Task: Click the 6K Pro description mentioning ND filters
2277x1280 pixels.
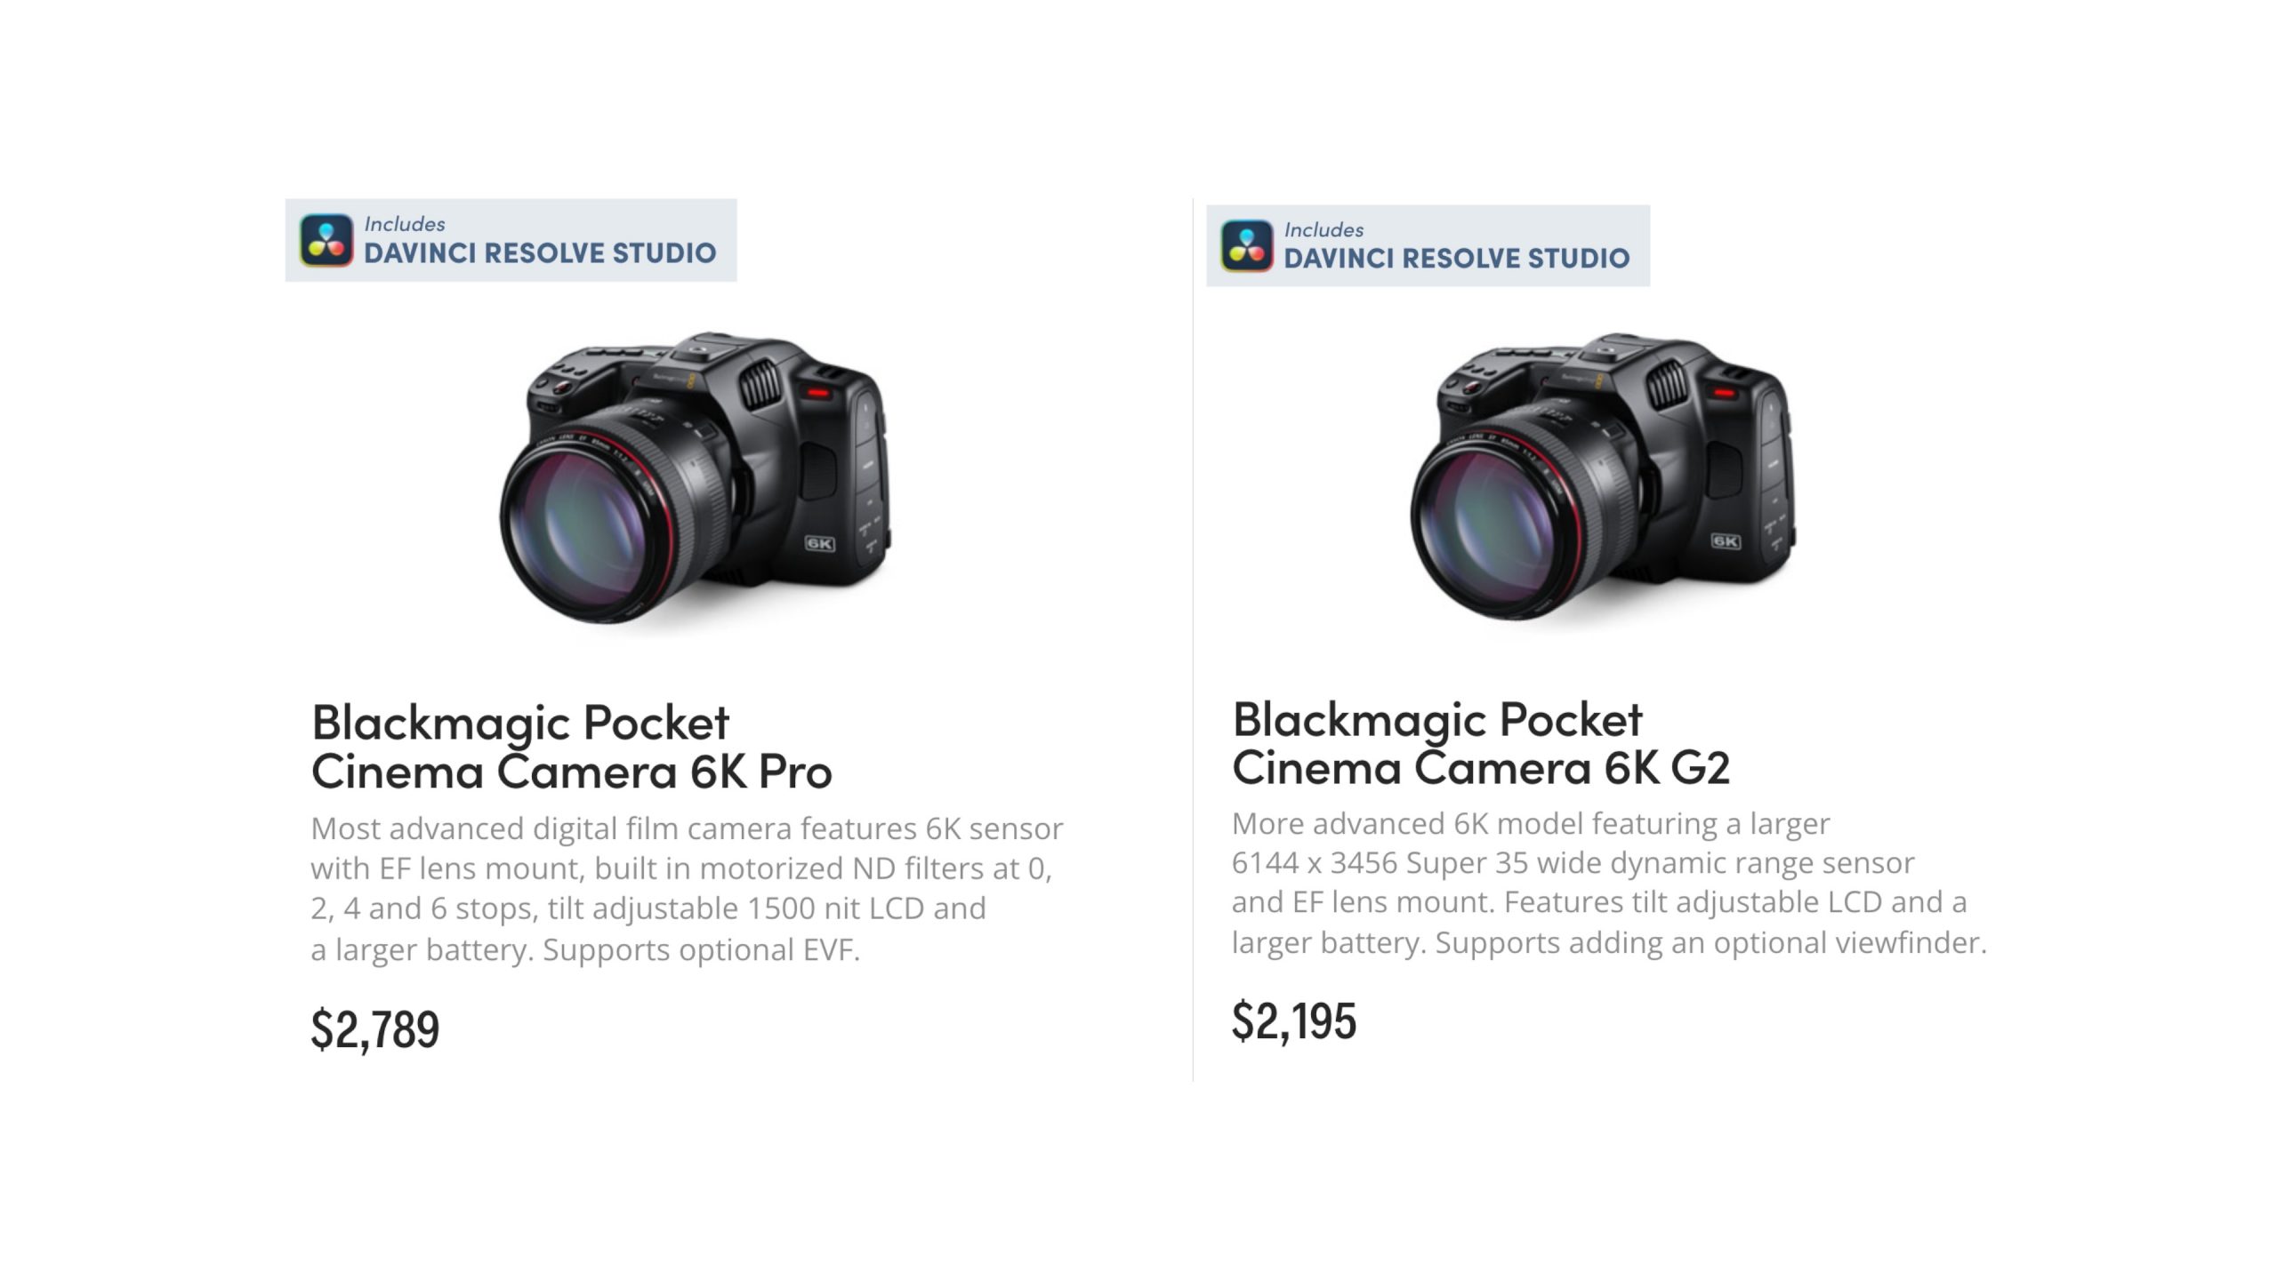Action: tap(686, 889)
